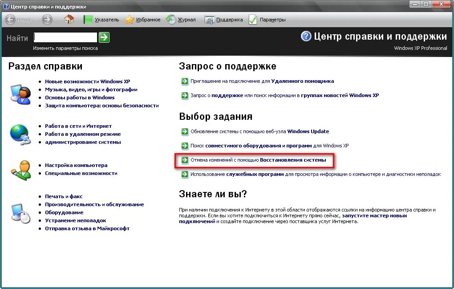Open Основы работы в Windows topic

coord(80,98)
